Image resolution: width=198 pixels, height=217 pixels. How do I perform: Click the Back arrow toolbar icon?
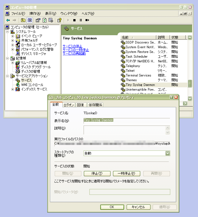click(8, 20)
